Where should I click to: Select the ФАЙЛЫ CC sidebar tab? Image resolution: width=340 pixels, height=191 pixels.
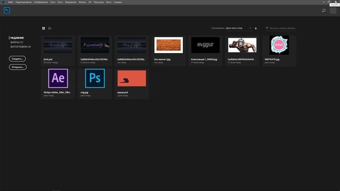pyautogui.click(x=16, y=42)
